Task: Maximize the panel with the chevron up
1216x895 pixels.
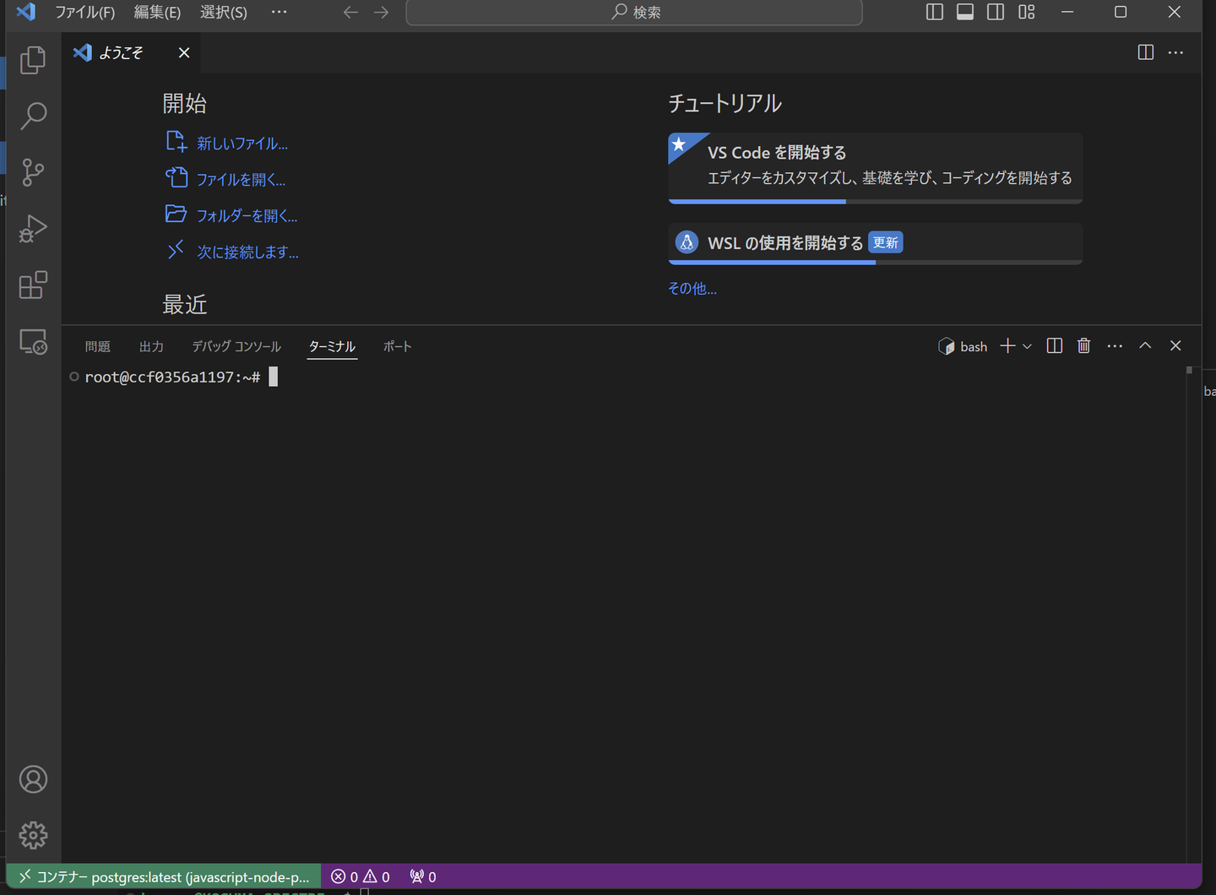Action: click(1145, 346)
